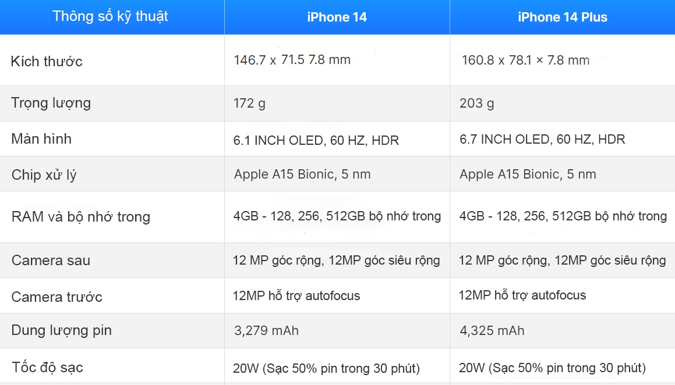Click the 203 g weight value
Image resolution: width=675 pixels, height=385 pixels.
(x=476, y=104)
